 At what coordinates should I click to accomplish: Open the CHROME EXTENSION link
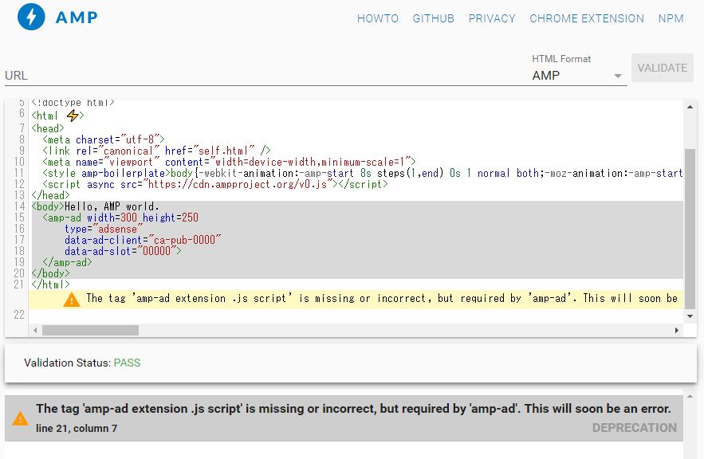point(586,18)
